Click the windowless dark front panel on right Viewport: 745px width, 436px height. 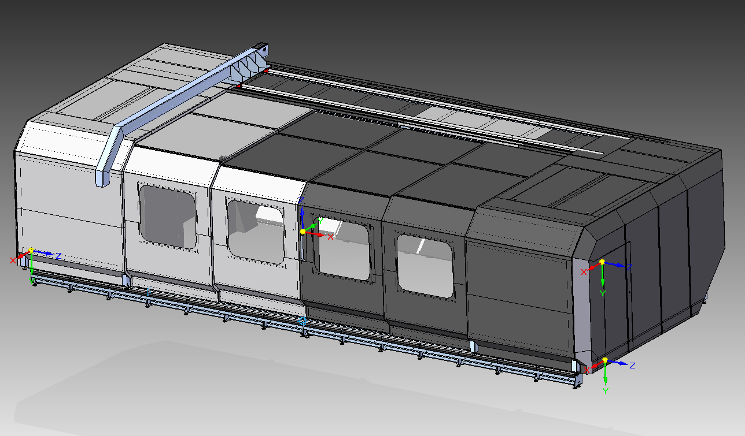[x=518, y=289]
